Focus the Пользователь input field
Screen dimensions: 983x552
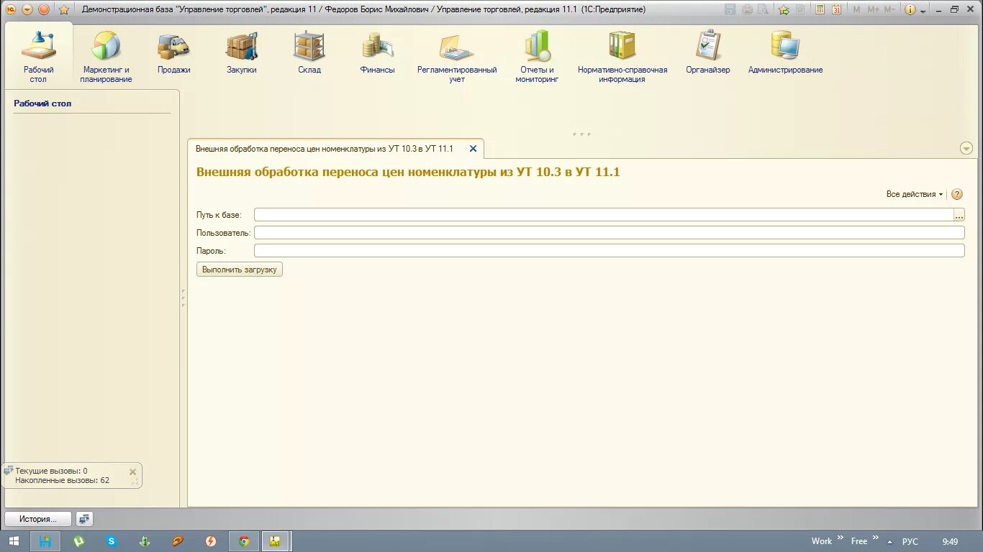(x=609, y=233)
